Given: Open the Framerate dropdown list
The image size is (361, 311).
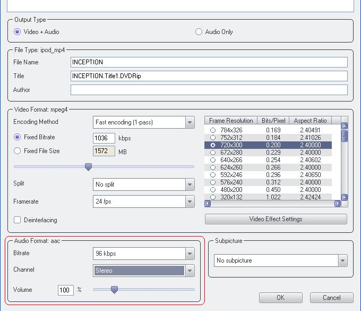Looking at the screenshot, I should pyautogui.click(x=190, y=201).
